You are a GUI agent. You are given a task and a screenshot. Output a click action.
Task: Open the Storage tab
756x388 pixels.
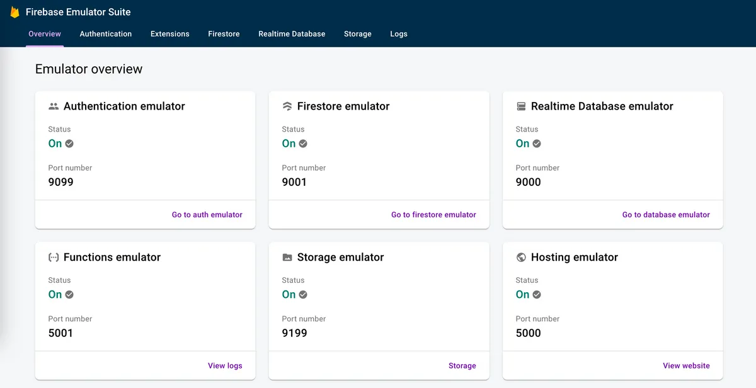click(x=358, y=34)
